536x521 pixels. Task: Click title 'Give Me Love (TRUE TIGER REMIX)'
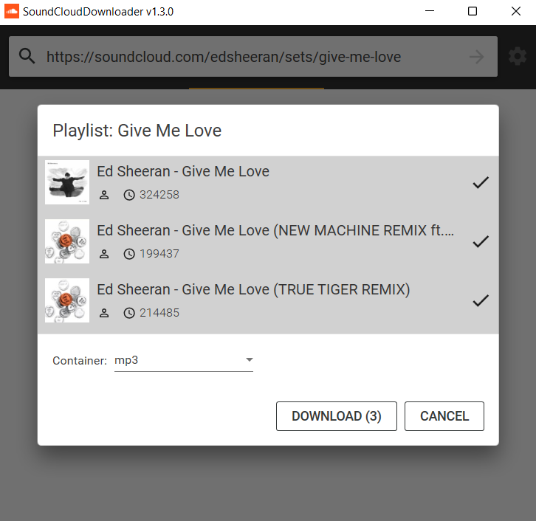click(253, 290)
